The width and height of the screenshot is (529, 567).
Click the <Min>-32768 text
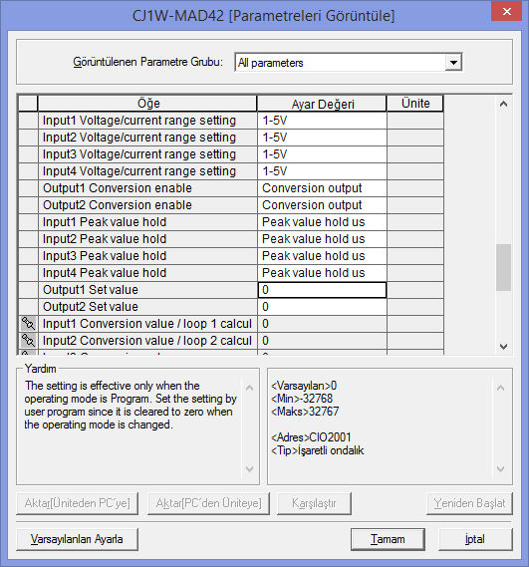[302, 399]
